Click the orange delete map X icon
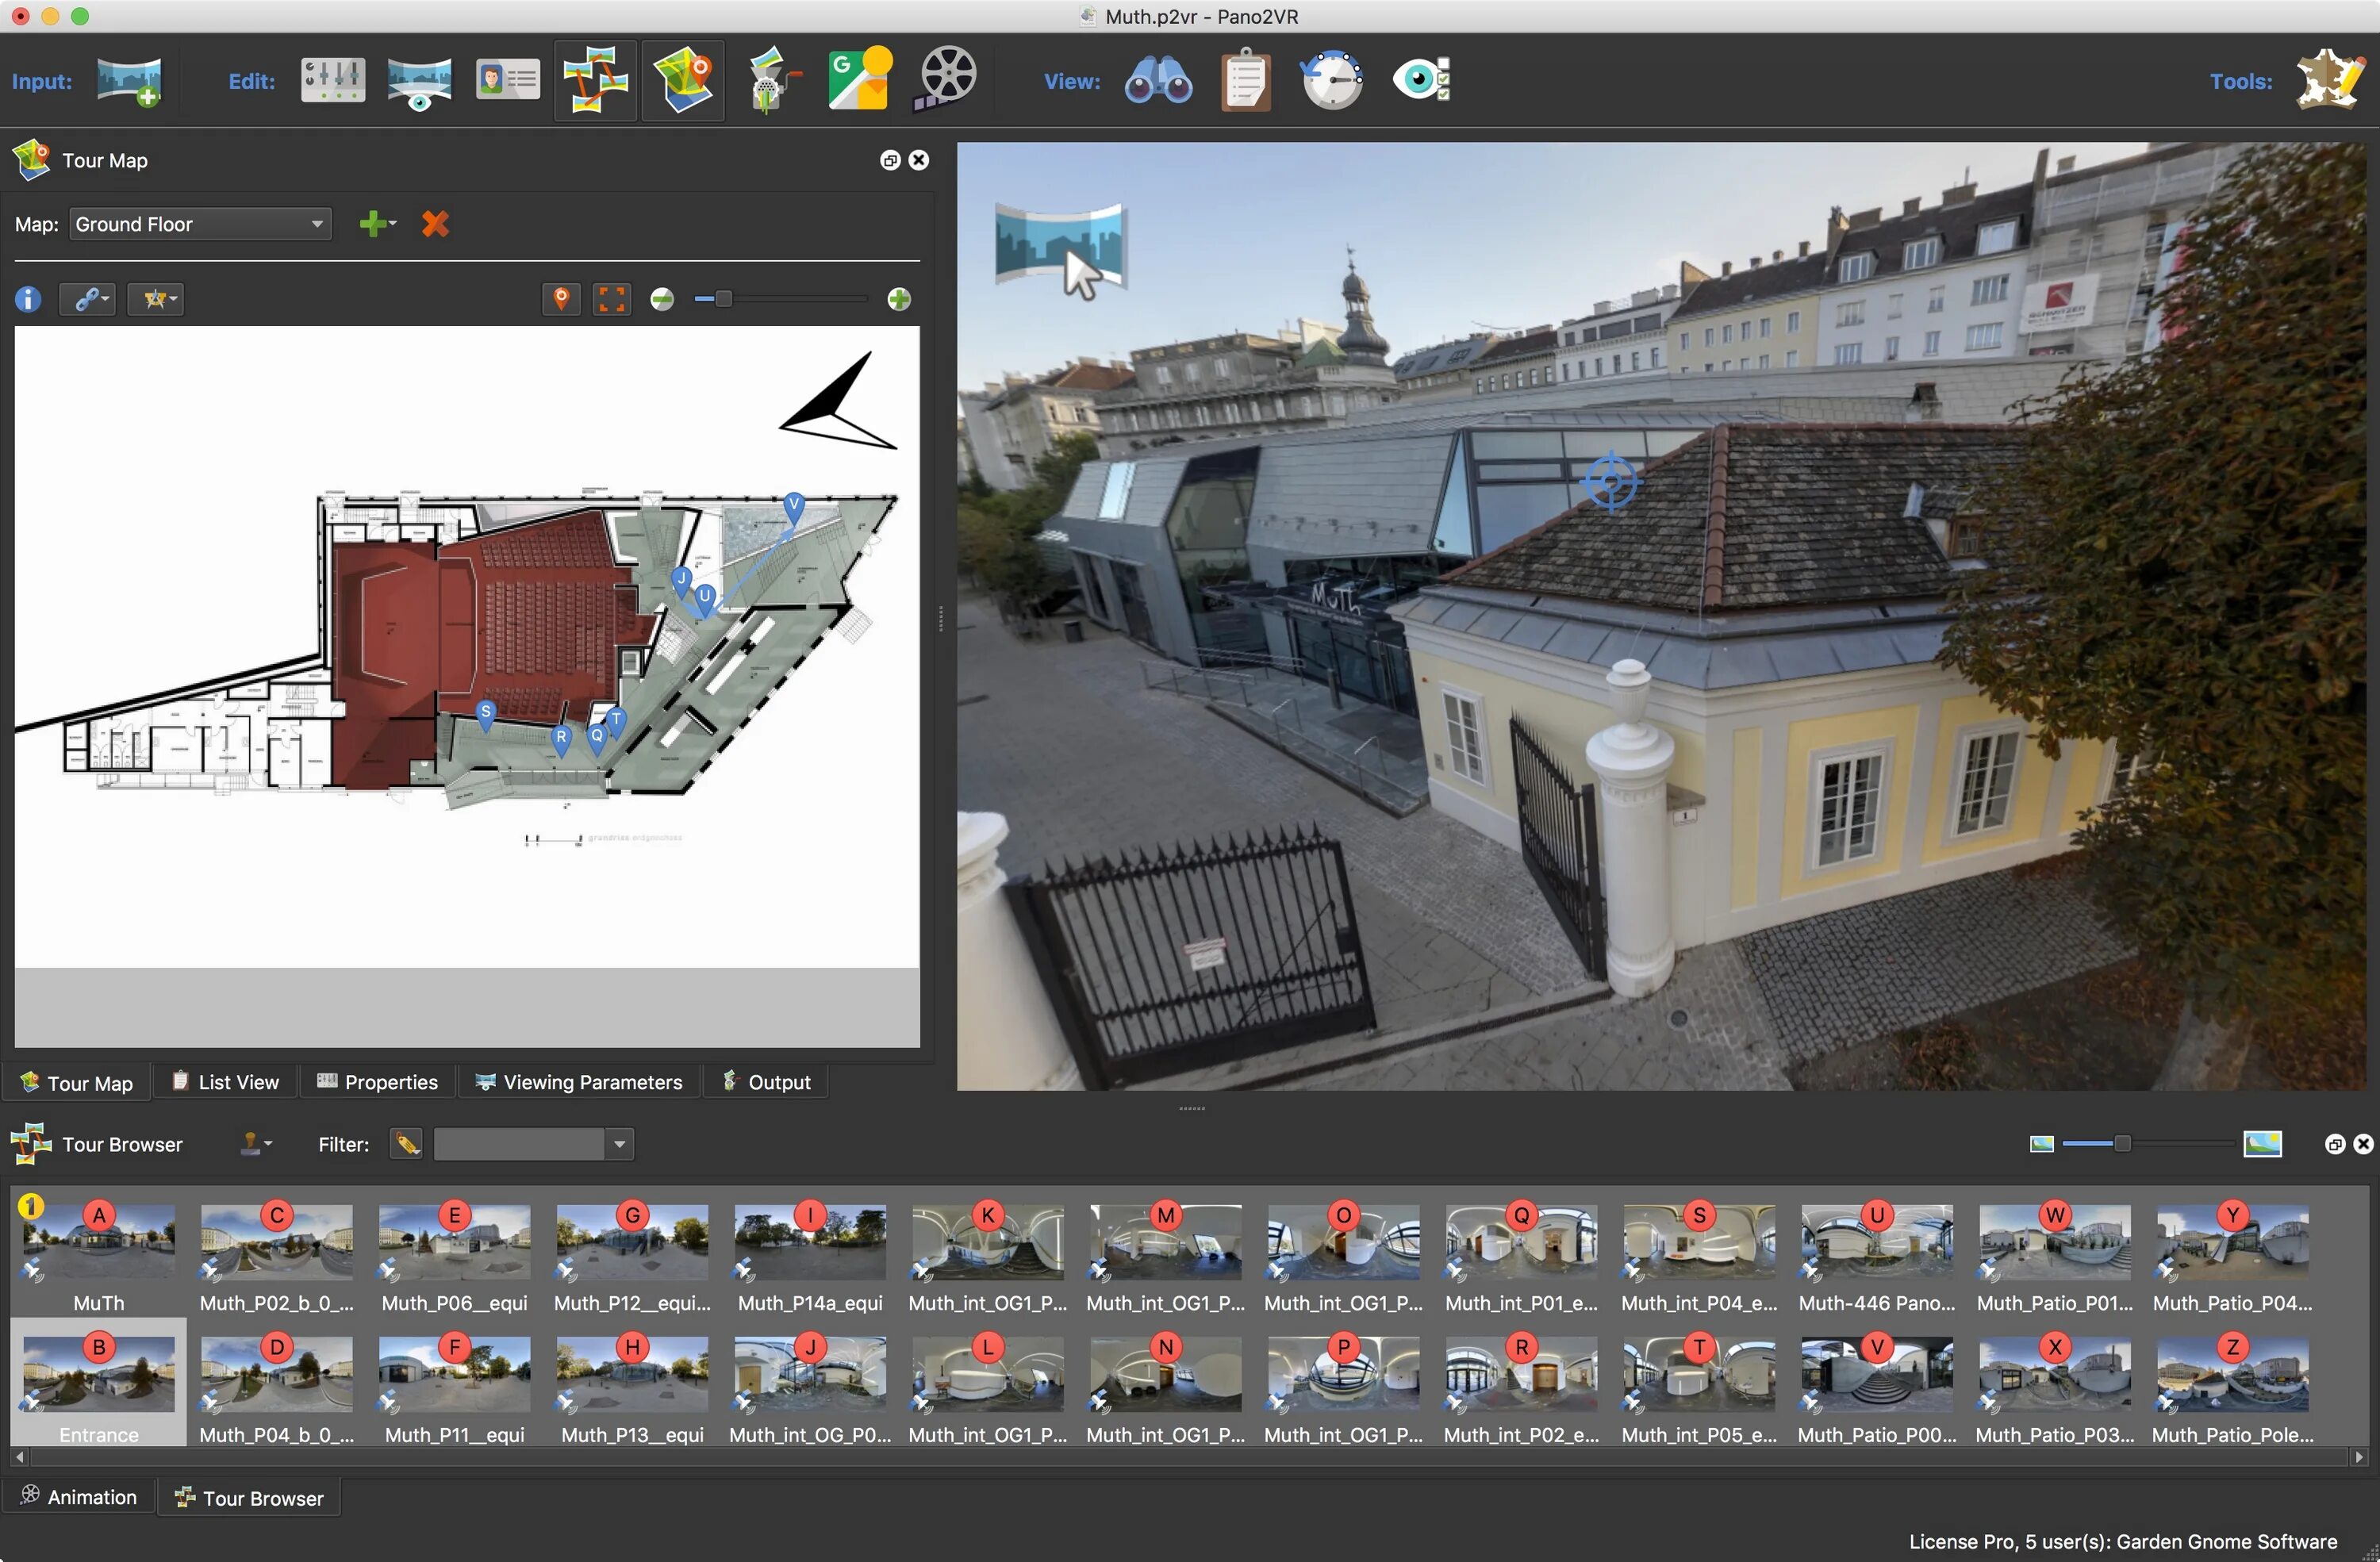 click(x=435, y=224)
